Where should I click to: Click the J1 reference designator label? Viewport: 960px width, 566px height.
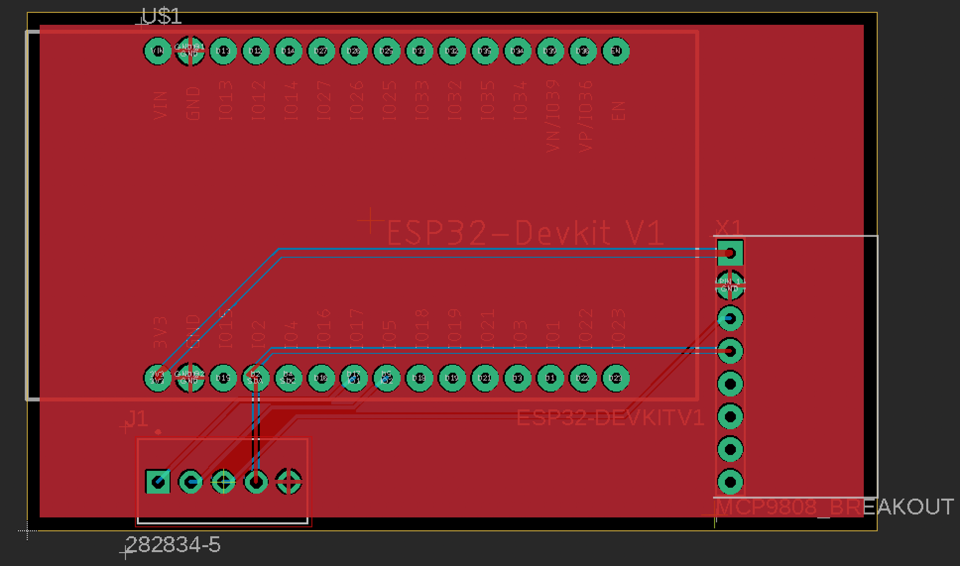click(x=136, y=419)
